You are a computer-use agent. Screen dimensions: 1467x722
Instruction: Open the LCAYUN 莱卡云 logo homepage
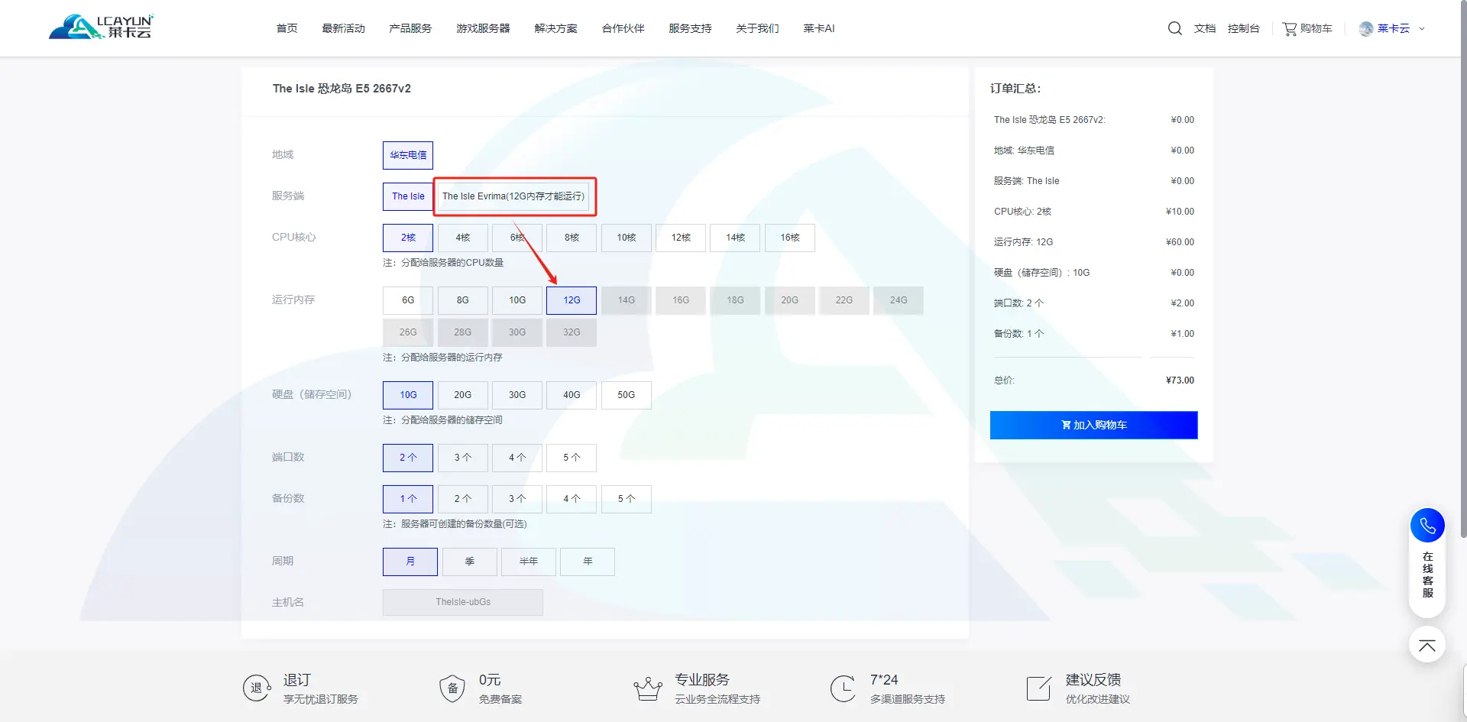[x=101, y=27]
